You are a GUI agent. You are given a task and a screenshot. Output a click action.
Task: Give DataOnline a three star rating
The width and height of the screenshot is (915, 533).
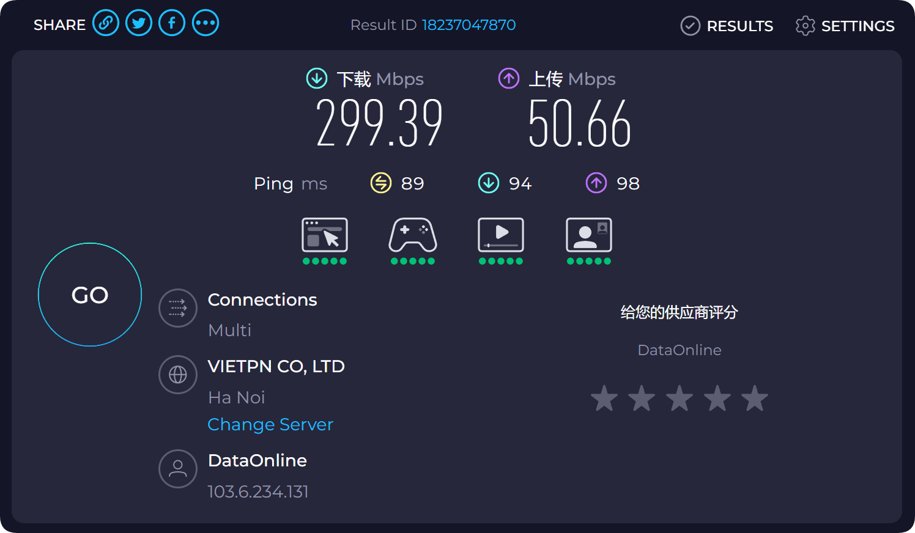(x=680, y=399)
